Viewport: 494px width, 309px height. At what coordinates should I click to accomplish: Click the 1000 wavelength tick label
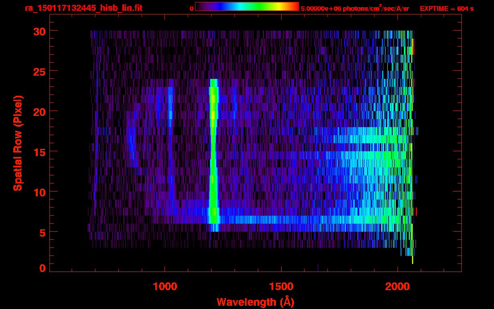[165, 286]
